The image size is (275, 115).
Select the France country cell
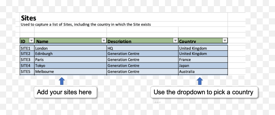pos(203,60)
